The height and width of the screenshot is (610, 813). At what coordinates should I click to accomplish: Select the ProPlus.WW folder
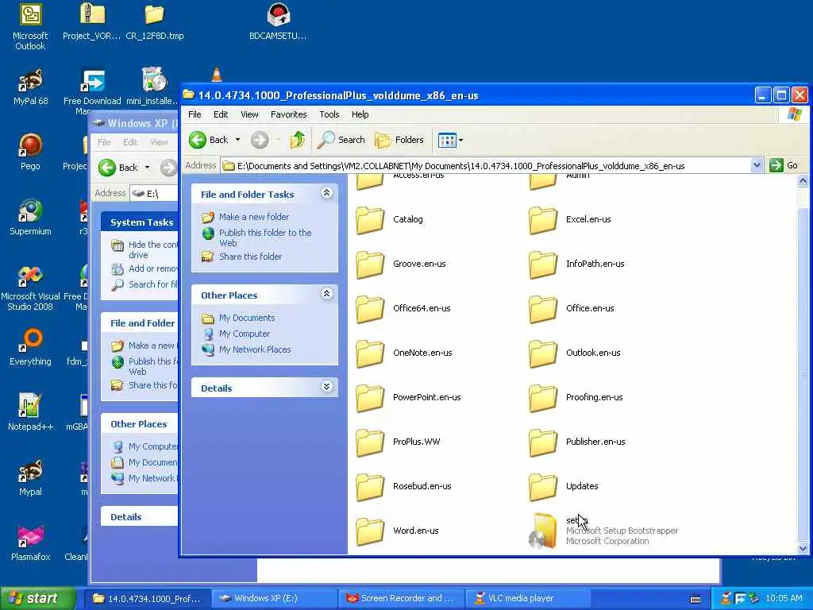pyautogui.click(x=399, y=442)
